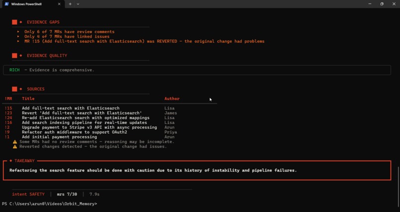Click the 7.9s elapsed time value
The height and width of the screenshot is (212, 400).
(x=94, y=194)
